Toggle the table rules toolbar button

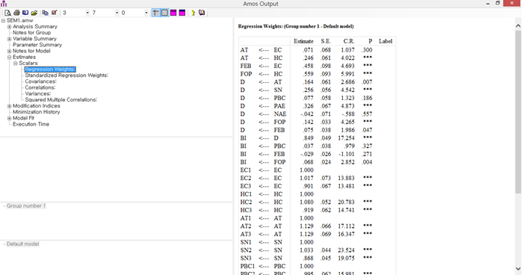tap(155, 13)
